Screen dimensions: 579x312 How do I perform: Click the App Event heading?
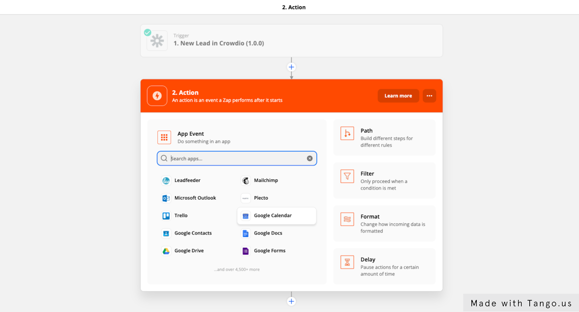[x=191, y=134]
